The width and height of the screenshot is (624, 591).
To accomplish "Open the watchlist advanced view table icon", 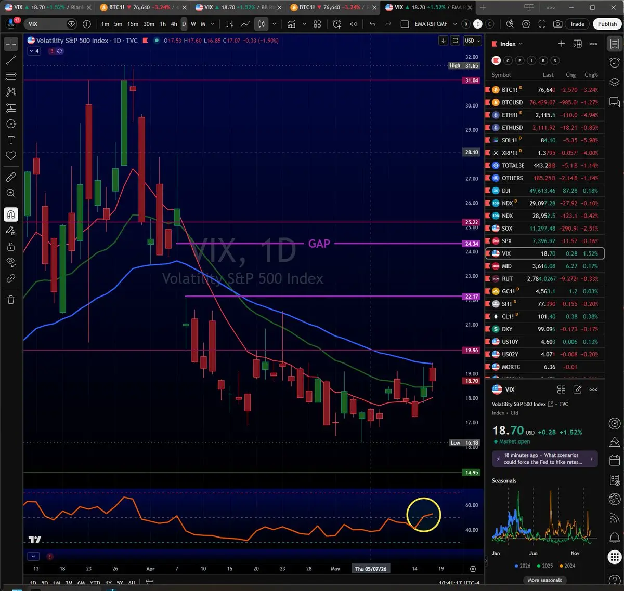I will 577,44.
